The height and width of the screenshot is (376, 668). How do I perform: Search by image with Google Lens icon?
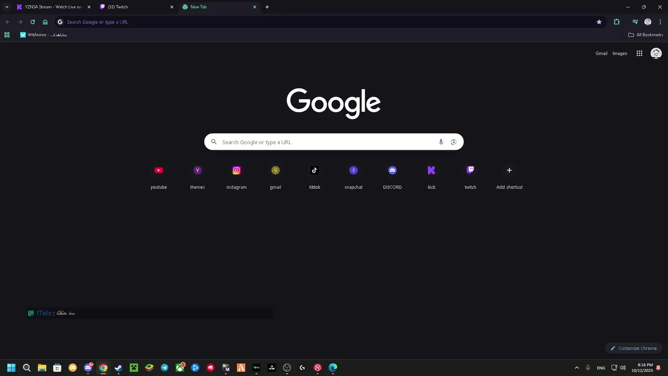454,142
